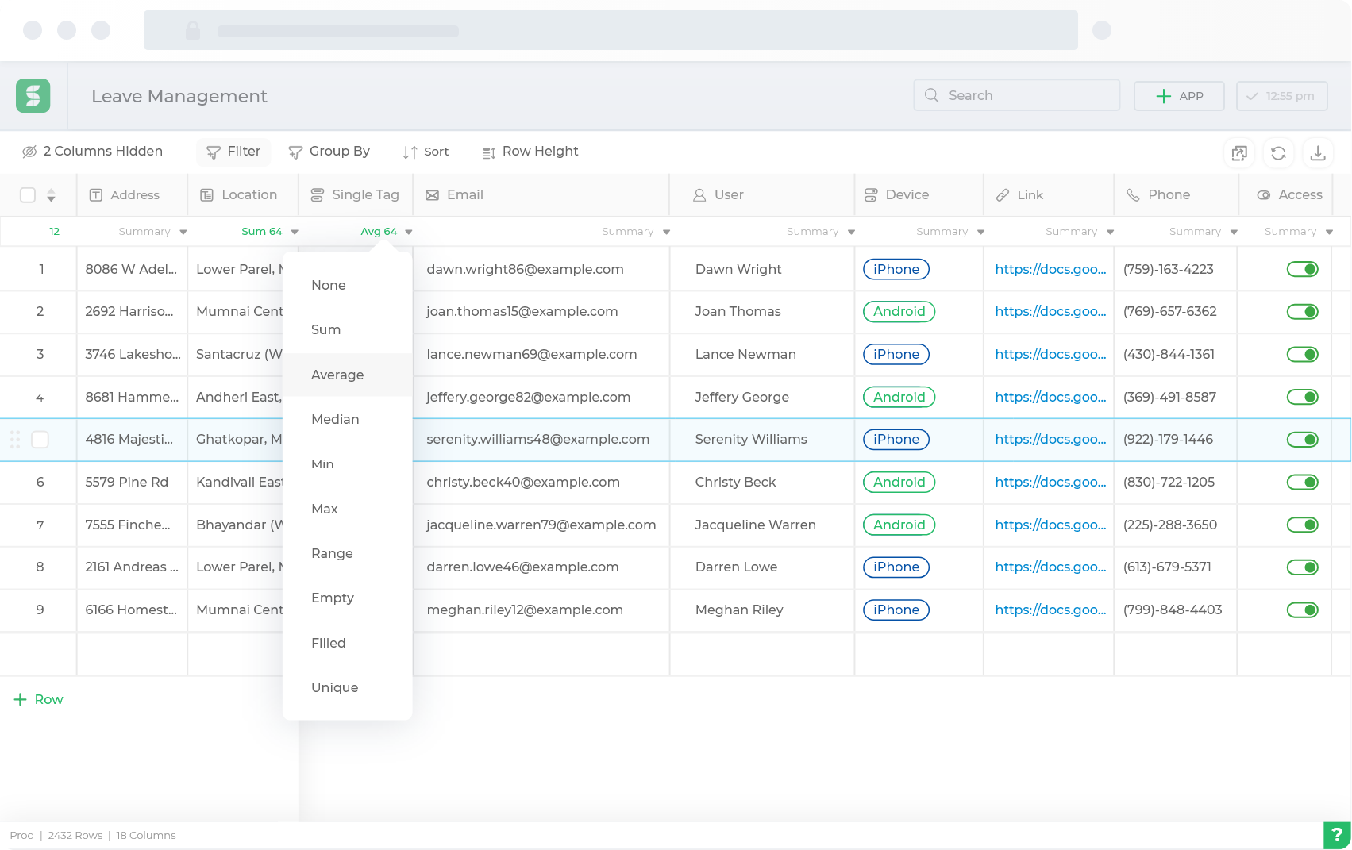1352x850 pixels.
Task: Toggle Access for Christy Beck
Action: click(1302, 483)
